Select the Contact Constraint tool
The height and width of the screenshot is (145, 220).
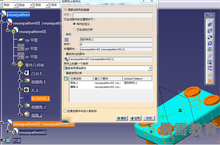click(210, 31)
